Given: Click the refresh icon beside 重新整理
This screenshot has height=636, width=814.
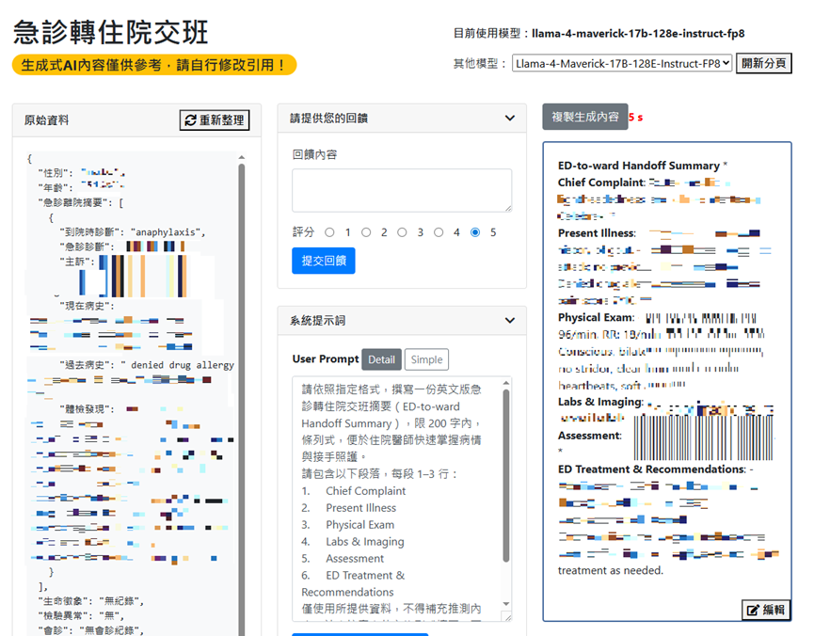Looking at the screenshot, I should (x=191, y=119).
